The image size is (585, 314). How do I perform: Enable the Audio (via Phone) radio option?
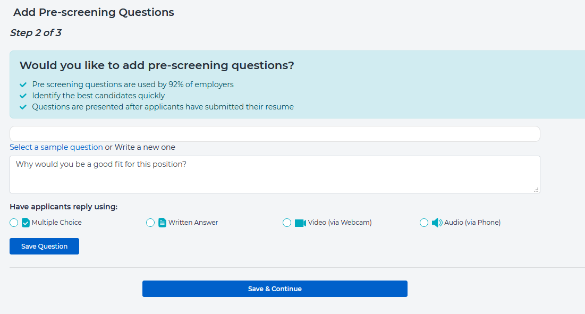424,223
